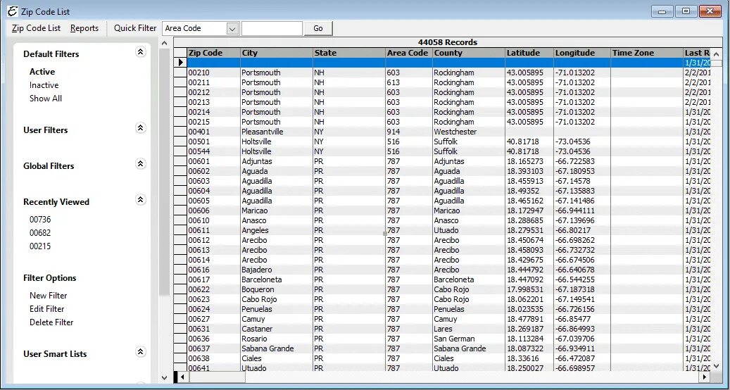Select zip code cell 00401
730x390 pixels.
pos(214,132)
